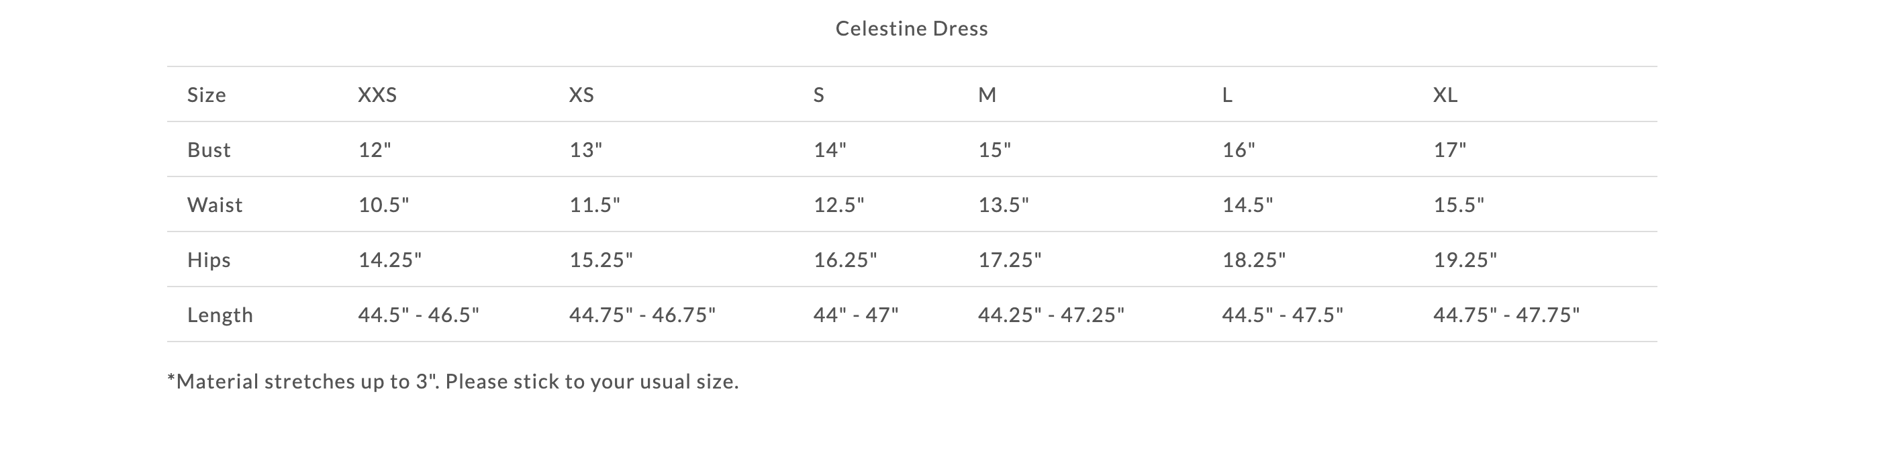This screenshot has width=1881, height=463.
Task: Select the M waist value 13.5"
Action: click(x=1004, y=205)
